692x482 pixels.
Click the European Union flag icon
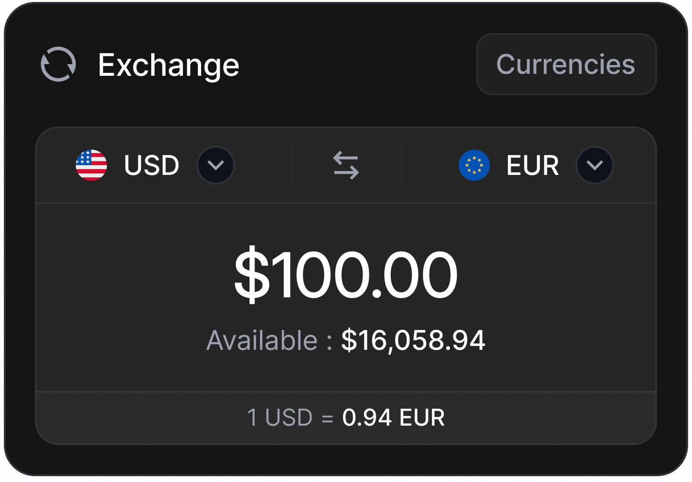[x=474, y=165]
